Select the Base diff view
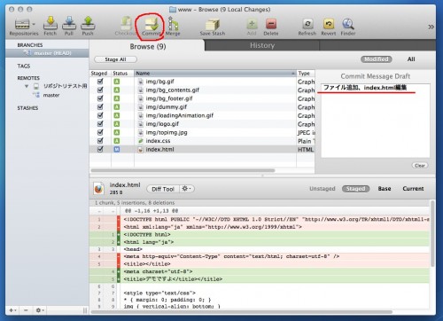This screenshot has width=443, height=321. (x=385, y=189)
